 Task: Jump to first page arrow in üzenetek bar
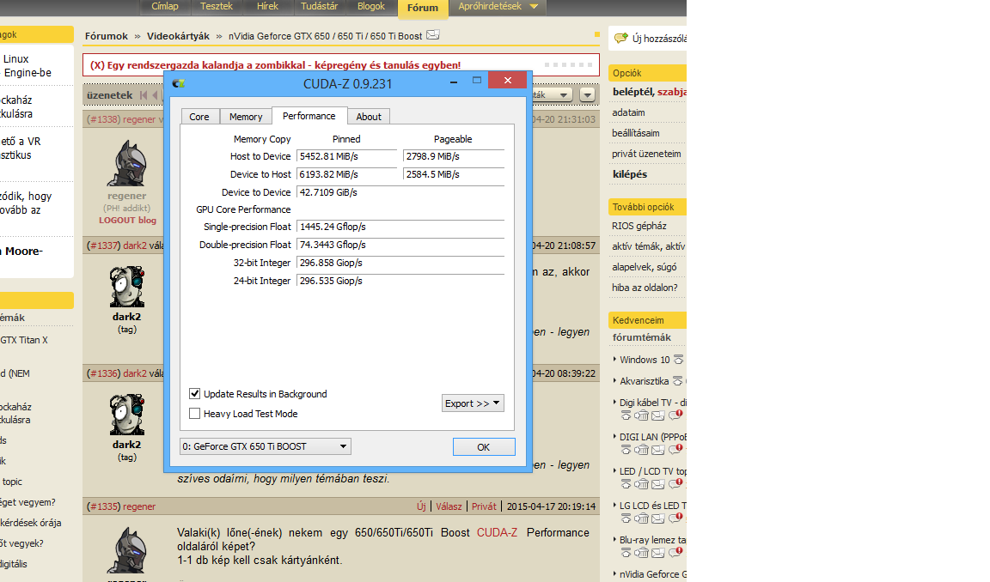pos(144,95)
